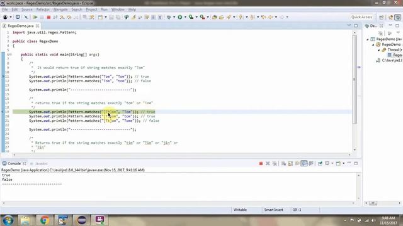The image size is (403, 226).
Task: Open File Explorer from the taskbar
Action: [x=25, y=220]
